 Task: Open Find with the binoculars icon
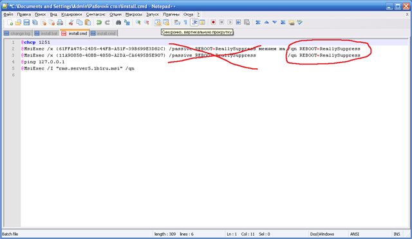pos(118,23)
